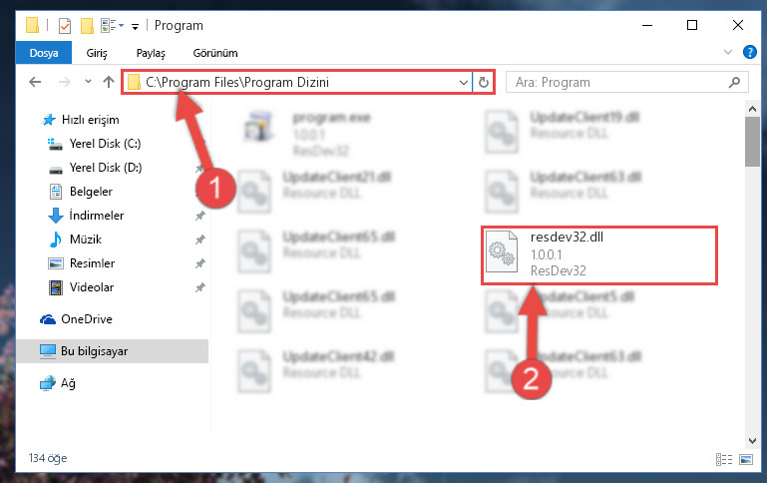Image resolution: width=767 pixels, height=483 pixels.
Task: Select the resdev32.dll file
Action: 598,254
